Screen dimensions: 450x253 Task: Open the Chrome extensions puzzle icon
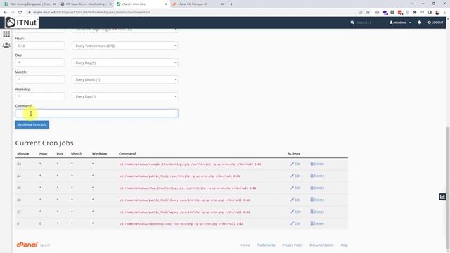tap(415, 13)
